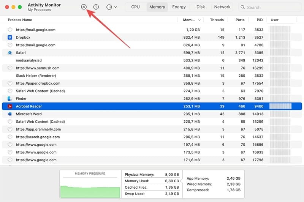Click the 1,20 GB memory value
304x202 pixels.
point(193,30)
